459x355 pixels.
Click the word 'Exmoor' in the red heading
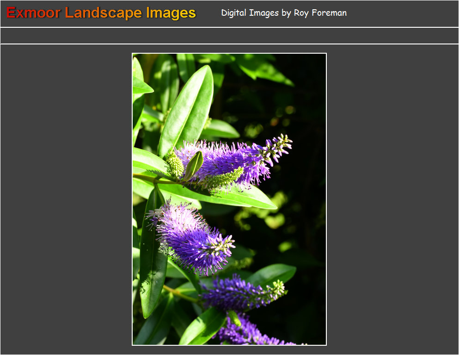click(x=33, y=13)
